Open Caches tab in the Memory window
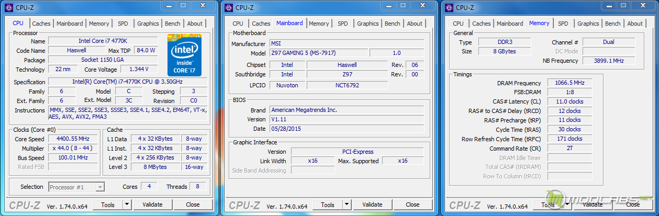659x216 pixels. point(482,24)
